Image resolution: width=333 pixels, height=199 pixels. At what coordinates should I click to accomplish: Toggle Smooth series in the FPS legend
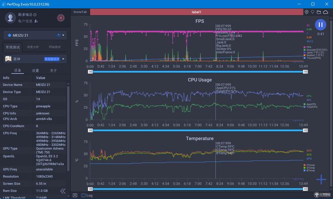pos(316,50)
